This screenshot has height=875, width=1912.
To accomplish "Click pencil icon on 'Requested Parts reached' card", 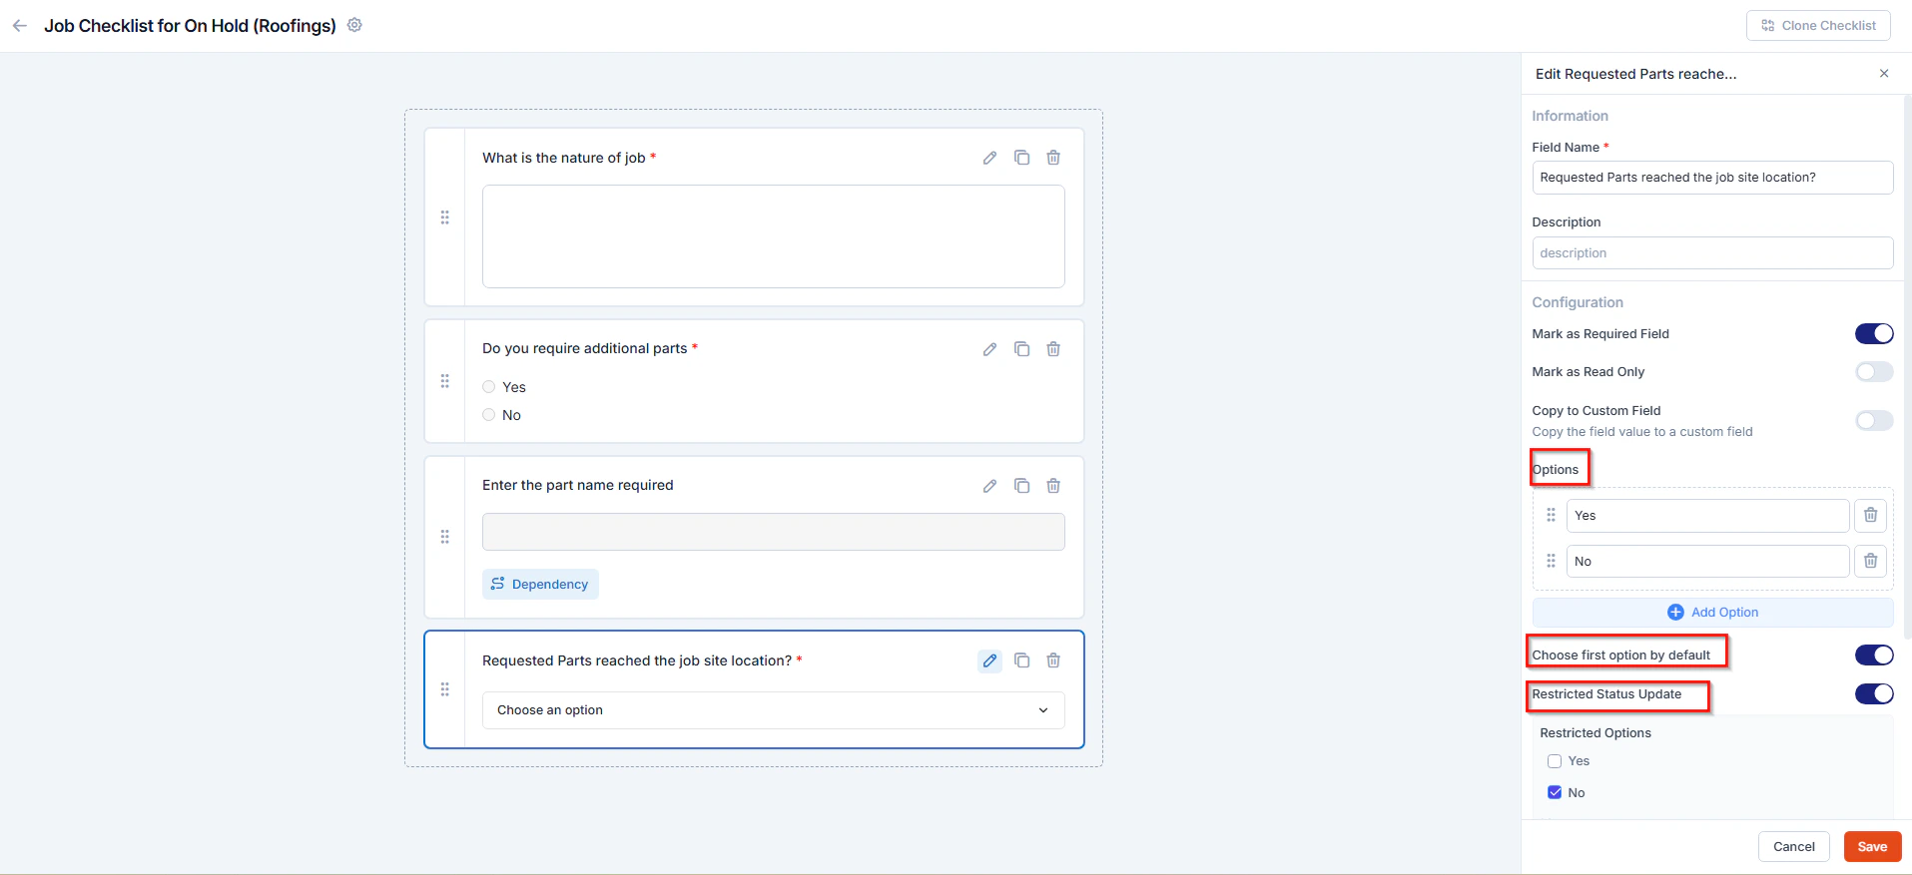I will pos(989,660).
